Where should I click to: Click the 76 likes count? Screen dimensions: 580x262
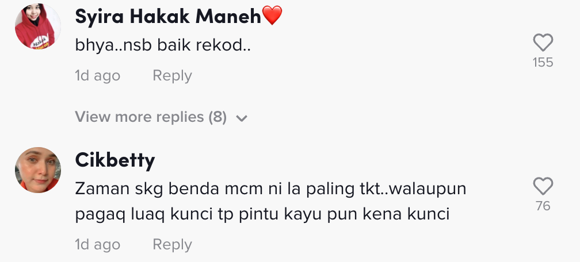point(543,206)
